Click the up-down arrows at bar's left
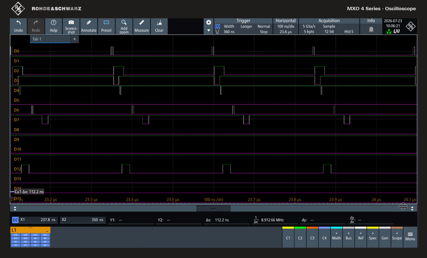 point(15,208)
